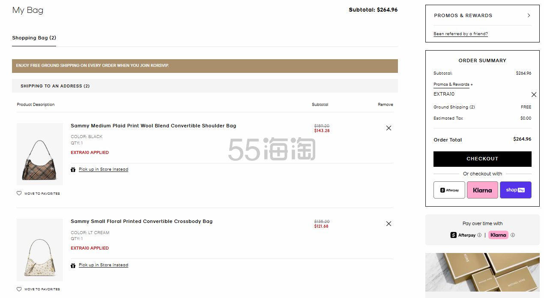Click the black Checkout button

tap(482, 159)
